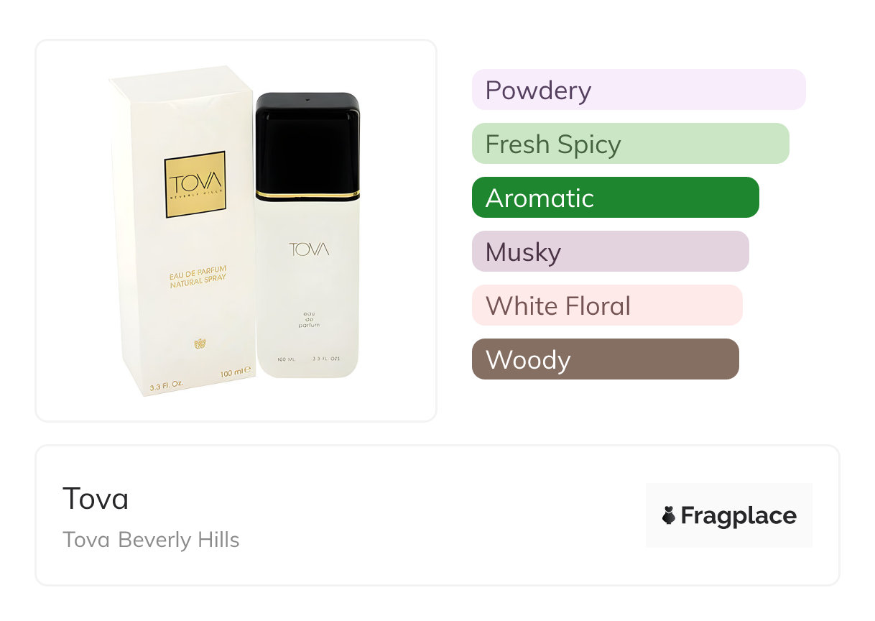Viewport: 875px width, 621px height.
Task: Click the '100 ml' label on box
Action: (x=234, y=371)
